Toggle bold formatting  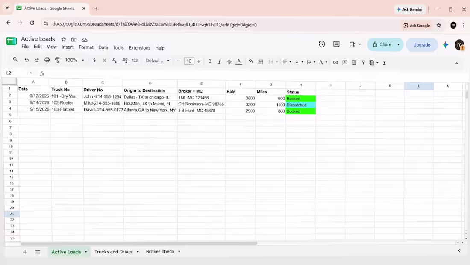pos(210,61)
